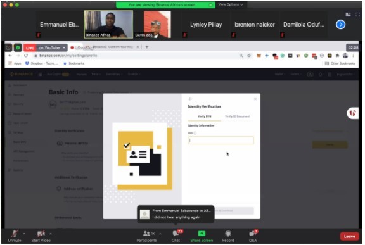Close the Binance Confirm tab
The width and height of the screenshot is (365, 245).
tap(138, 47)
